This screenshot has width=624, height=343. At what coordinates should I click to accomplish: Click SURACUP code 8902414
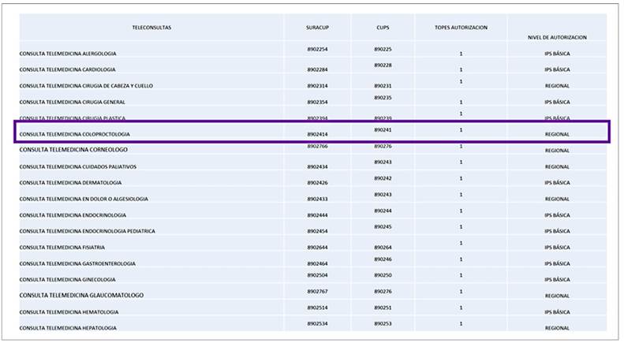317,134
